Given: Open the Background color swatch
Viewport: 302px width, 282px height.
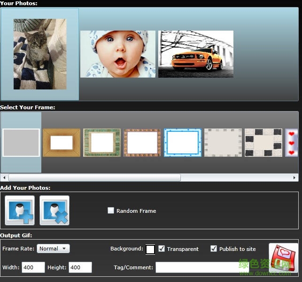Looking at the screenshot, I should click(150, 249).
